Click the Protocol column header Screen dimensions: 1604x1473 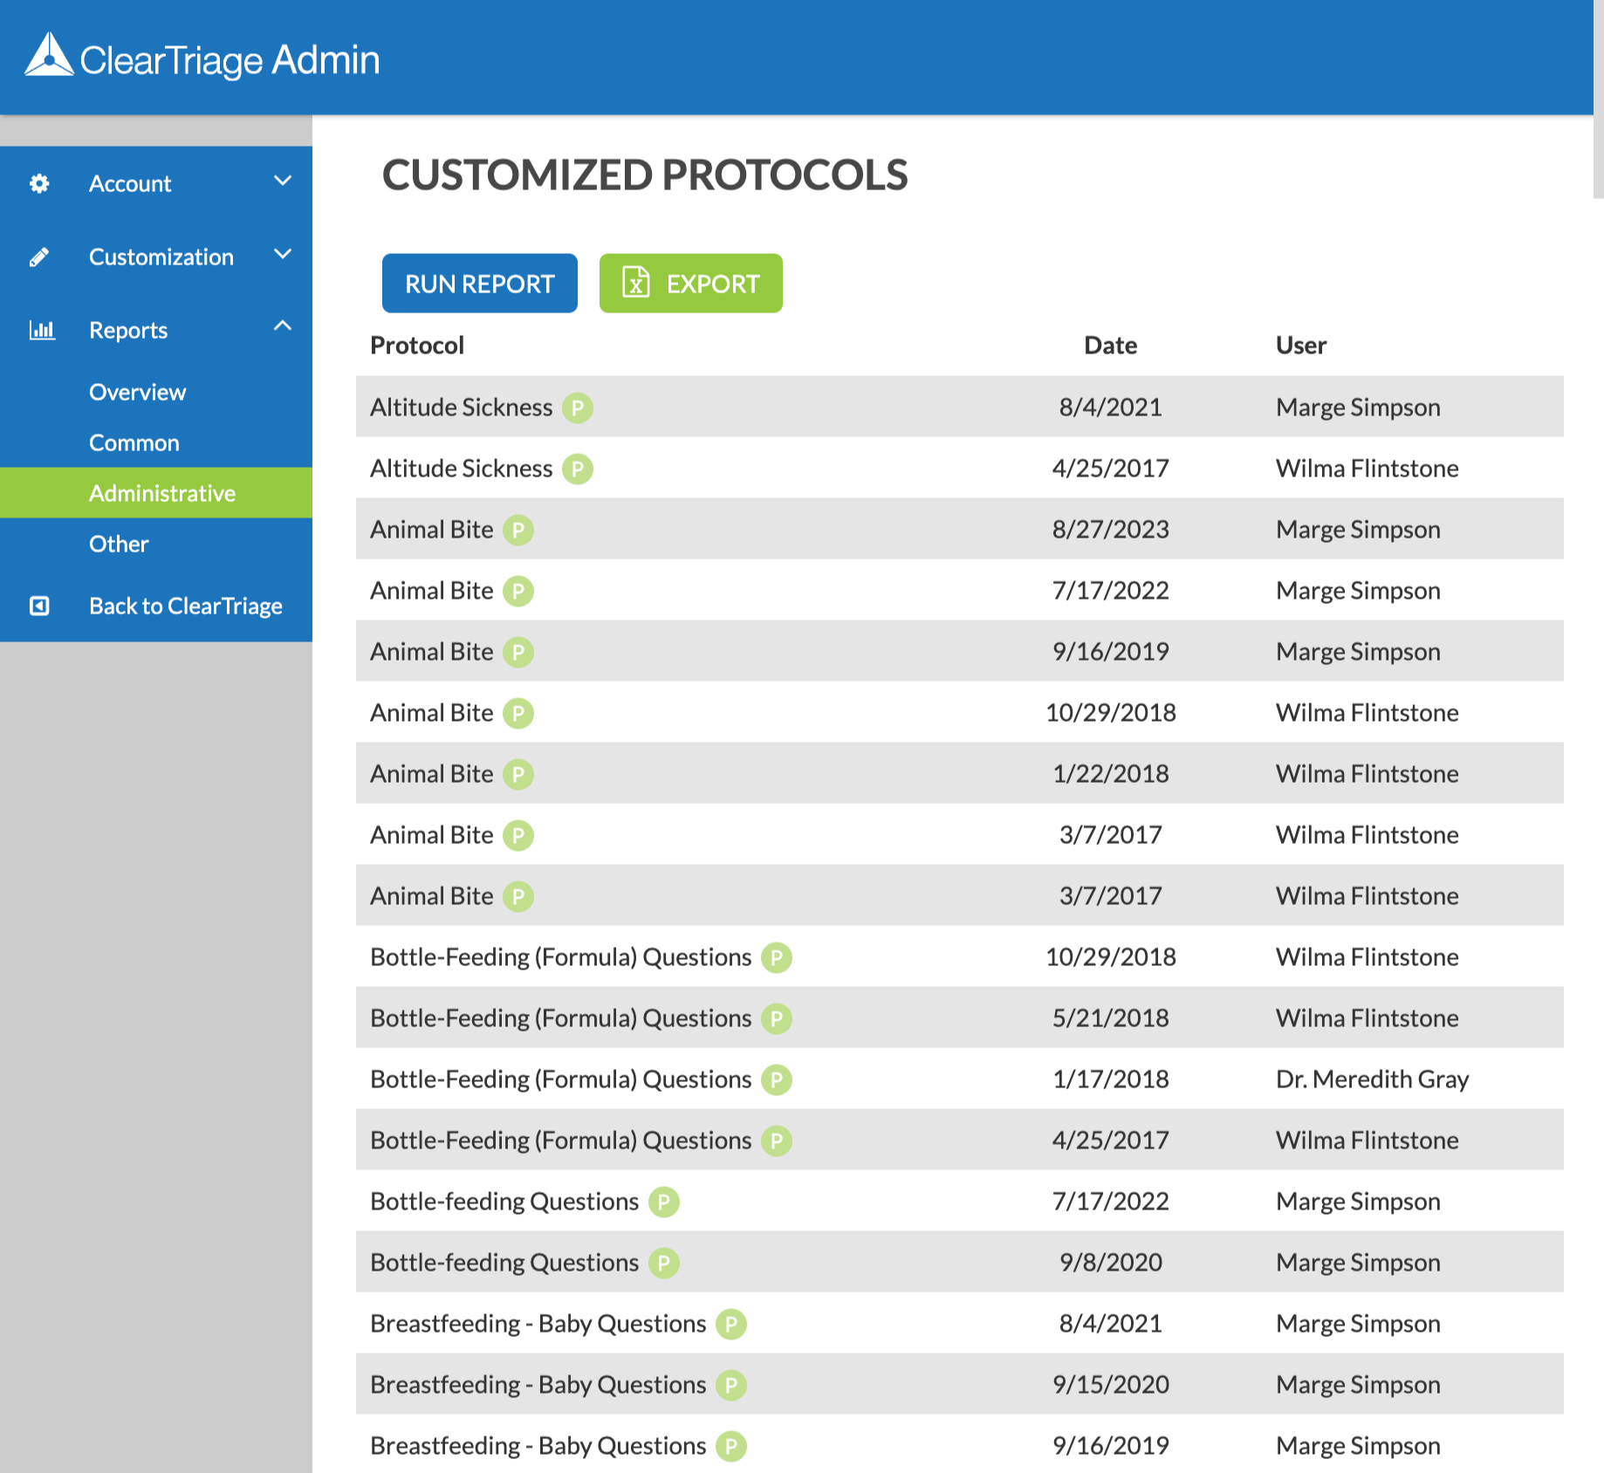[417, 346]
